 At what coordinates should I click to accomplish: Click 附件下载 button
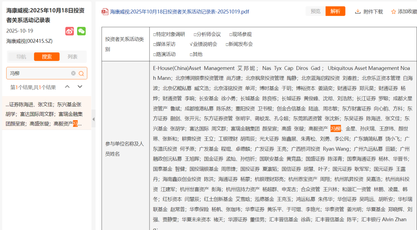pyautogui.click(x=373, y=12)
